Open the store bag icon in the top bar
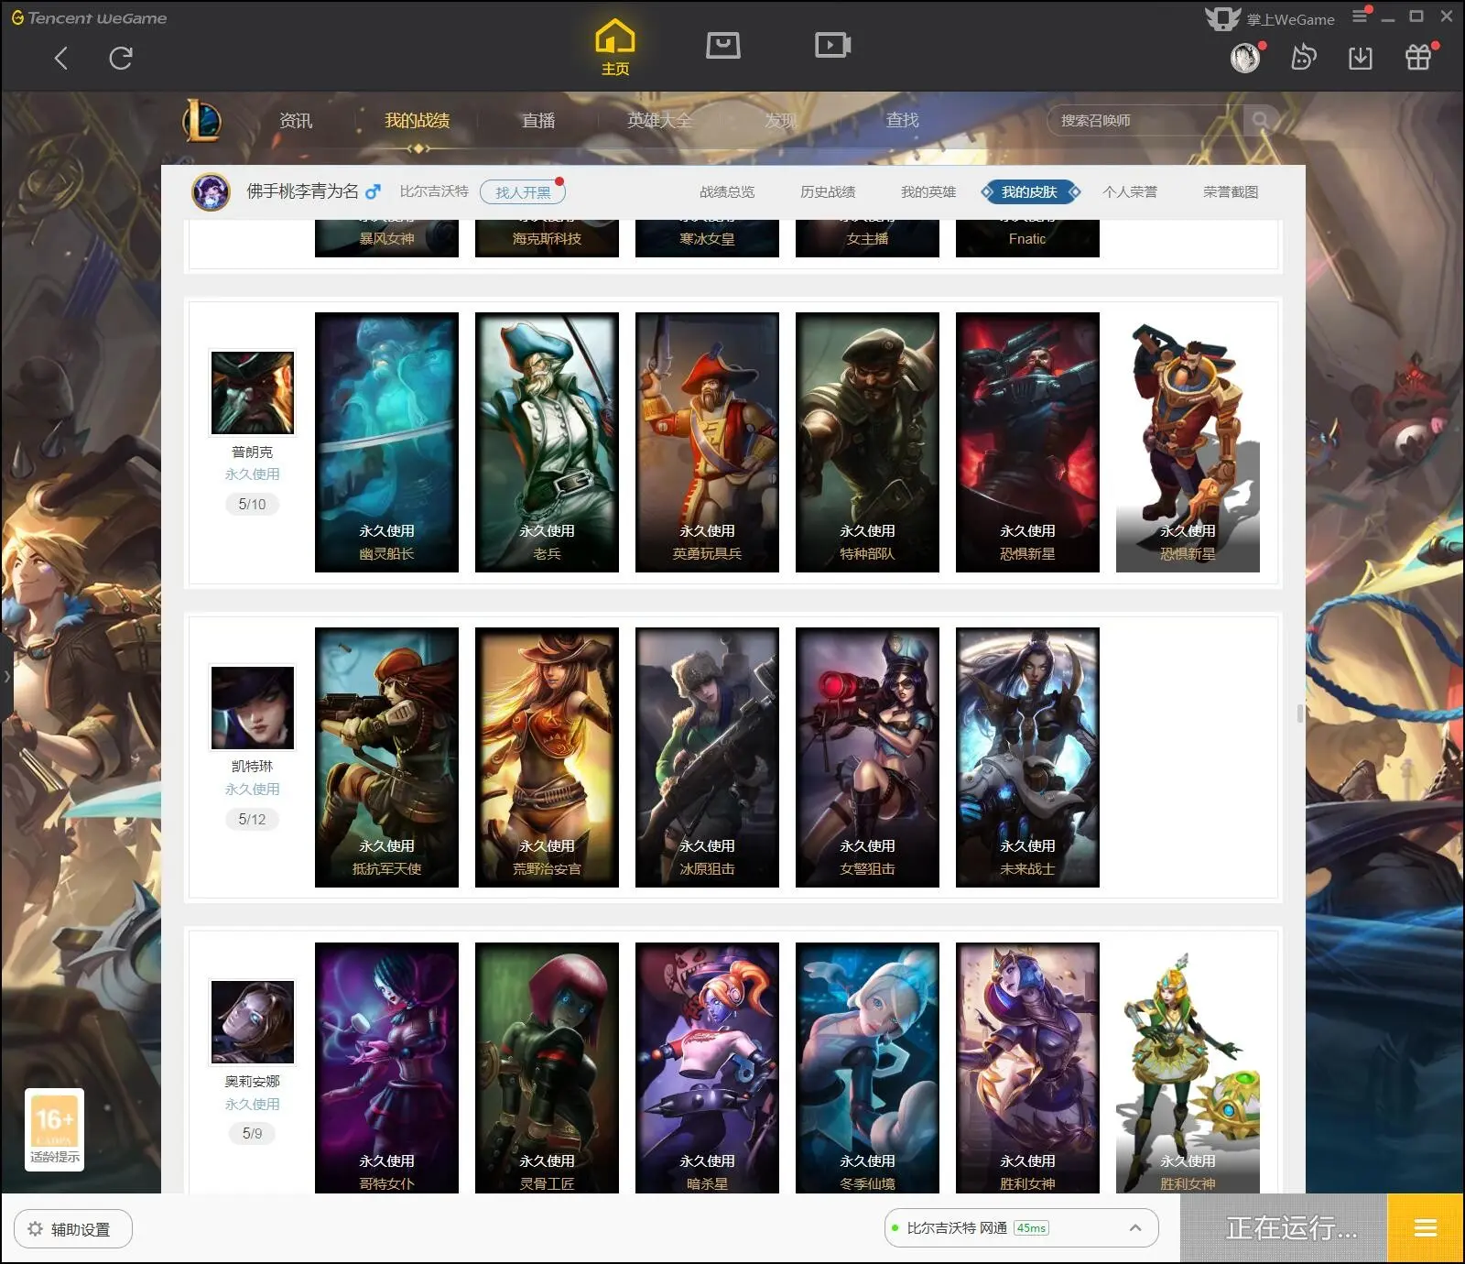The width and height of the screenshot is (1465, 1264). click(722, 45)
